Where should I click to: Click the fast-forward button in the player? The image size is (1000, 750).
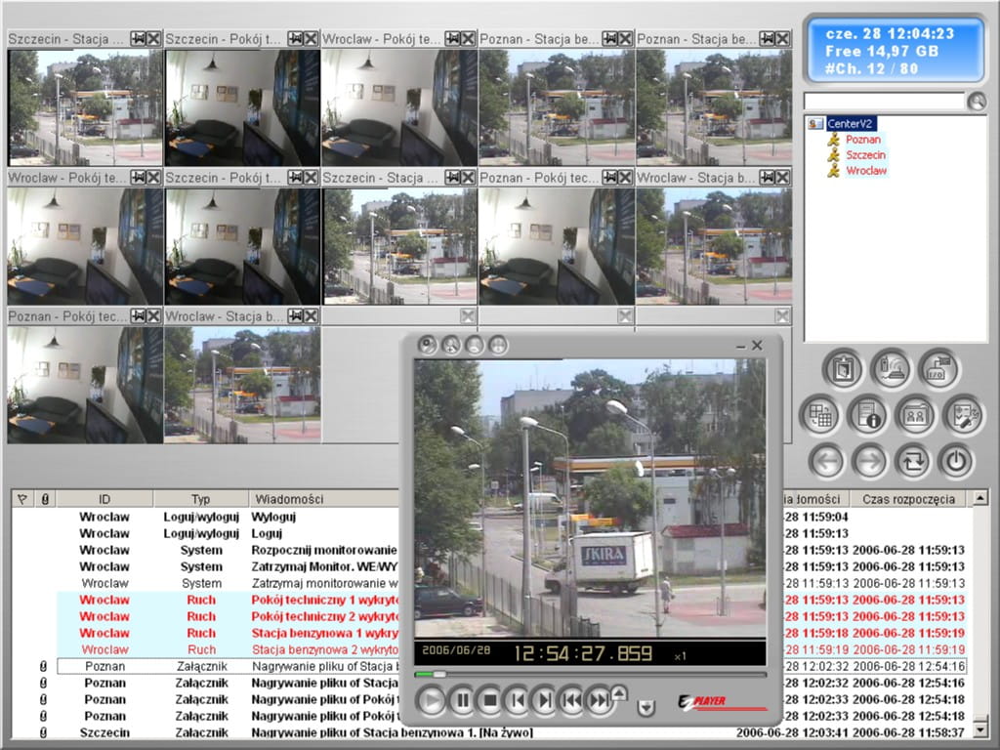[x=600, y=700]
